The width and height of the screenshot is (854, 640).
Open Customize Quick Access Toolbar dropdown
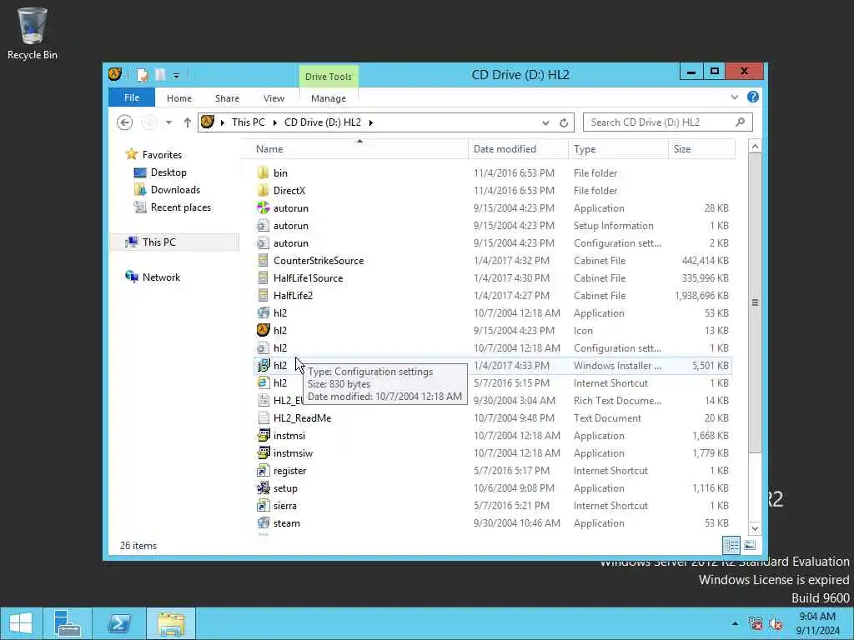pyautogui.click(x=177, y=76)
